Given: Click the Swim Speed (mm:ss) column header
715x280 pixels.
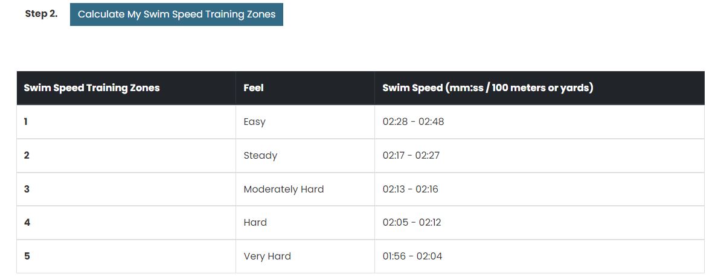Looking at the screenshot, I should [487, 88].
